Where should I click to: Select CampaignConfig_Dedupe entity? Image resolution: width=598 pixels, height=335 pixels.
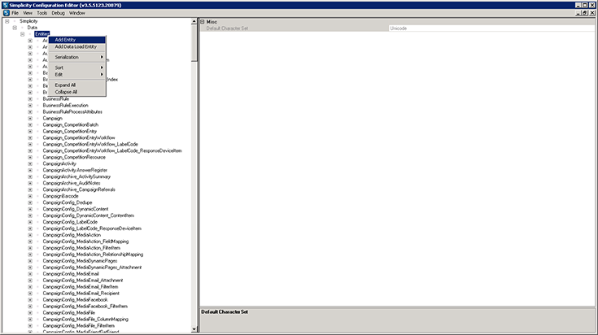click(68, 202)
